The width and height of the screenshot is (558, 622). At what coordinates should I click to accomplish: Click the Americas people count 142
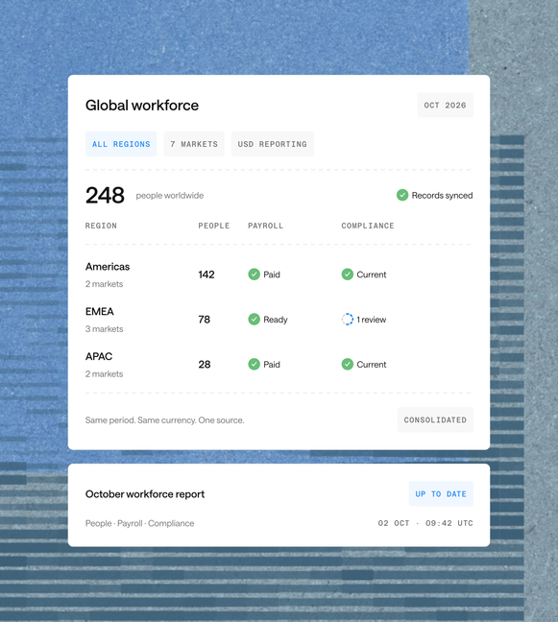(206, 275)
